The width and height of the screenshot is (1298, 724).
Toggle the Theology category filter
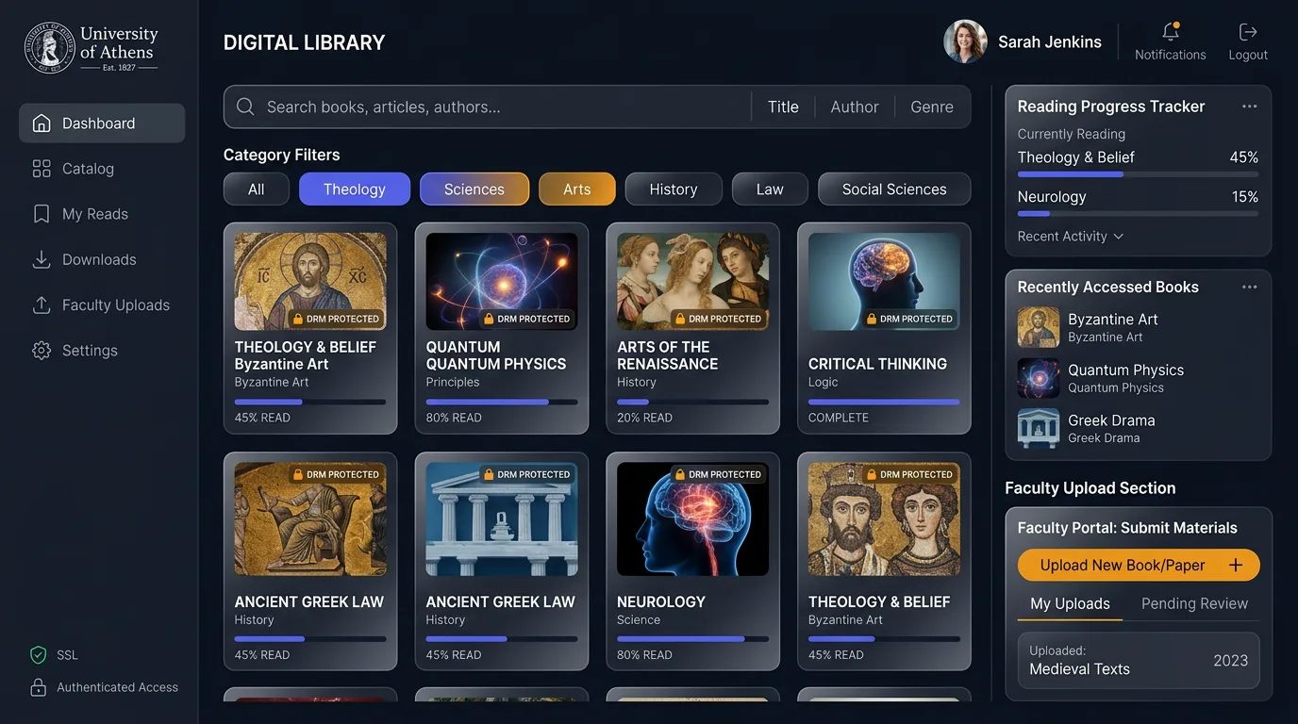tap(354, 189)
